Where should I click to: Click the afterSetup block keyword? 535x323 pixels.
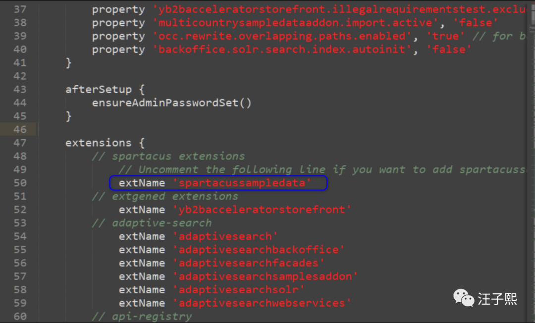pos(99,90)
